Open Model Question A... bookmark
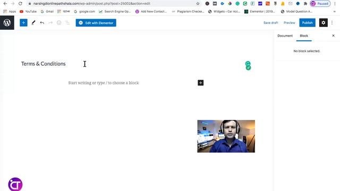The height and width of the screenshot is (191, 340). 296,12
